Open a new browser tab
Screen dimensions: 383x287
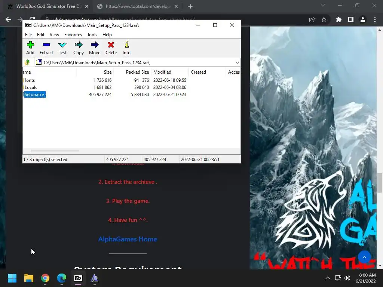pos(190,7)
